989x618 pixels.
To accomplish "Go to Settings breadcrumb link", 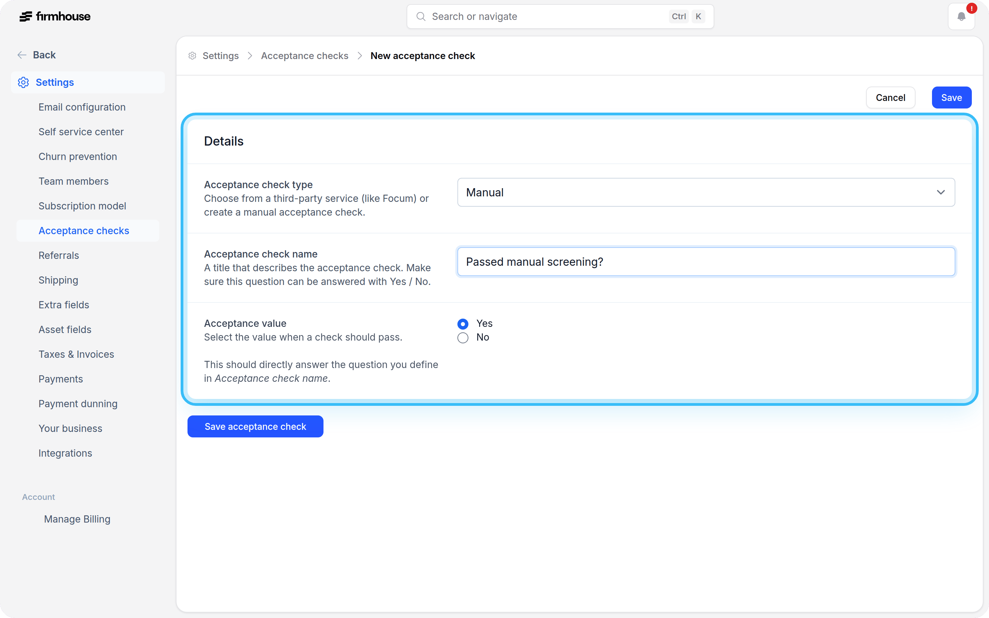I will [221, 56].
